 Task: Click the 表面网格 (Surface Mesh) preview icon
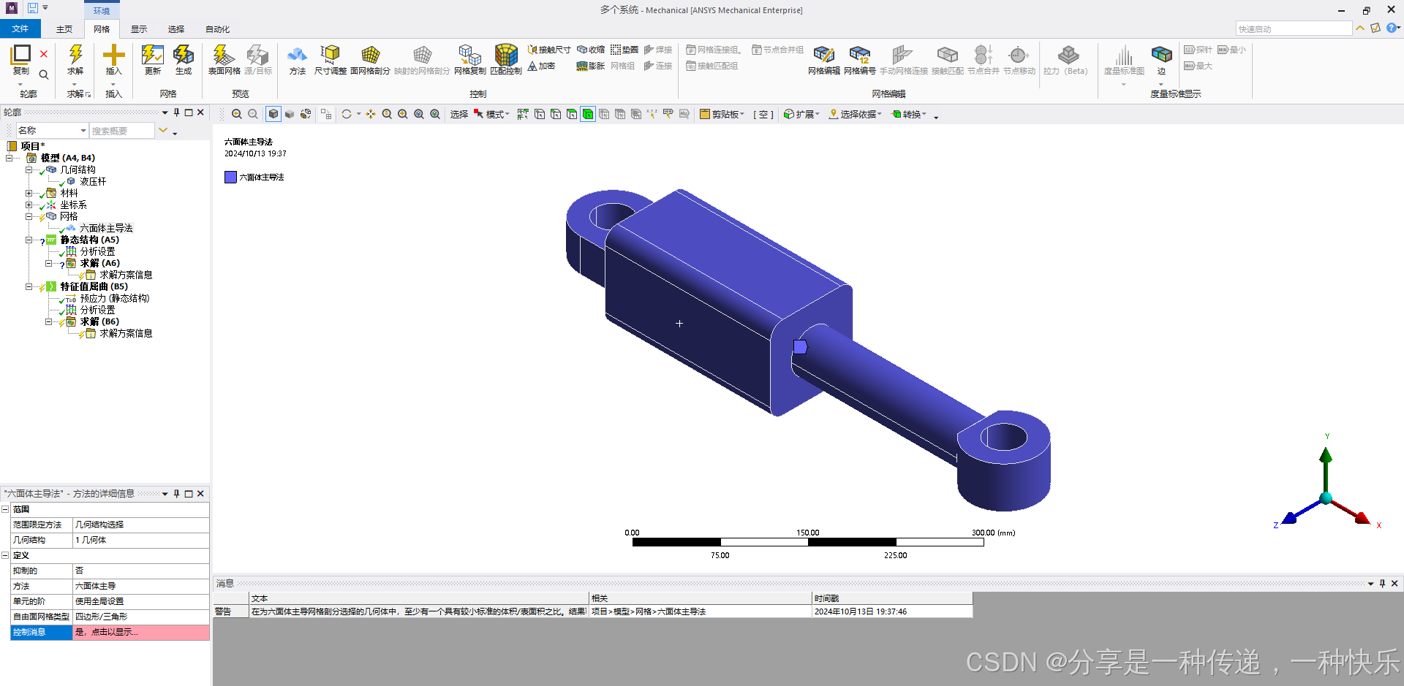(x=223, y=55)
